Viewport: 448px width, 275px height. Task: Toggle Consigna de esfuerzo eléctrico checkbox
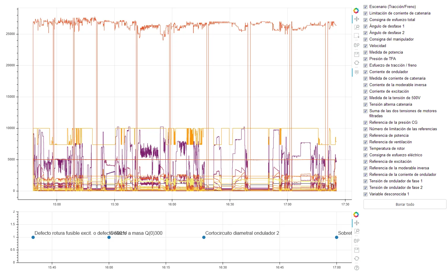point(366,155)
